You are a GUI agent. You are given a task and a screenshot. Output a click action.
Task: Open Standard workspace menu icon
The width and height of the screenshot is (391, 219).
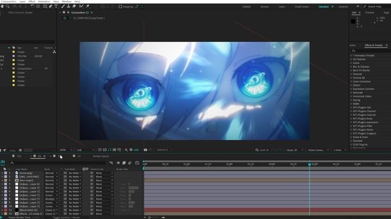[332, 7]
